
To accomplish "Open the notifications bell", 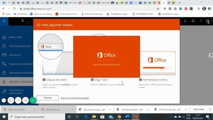I will [185, 21].
